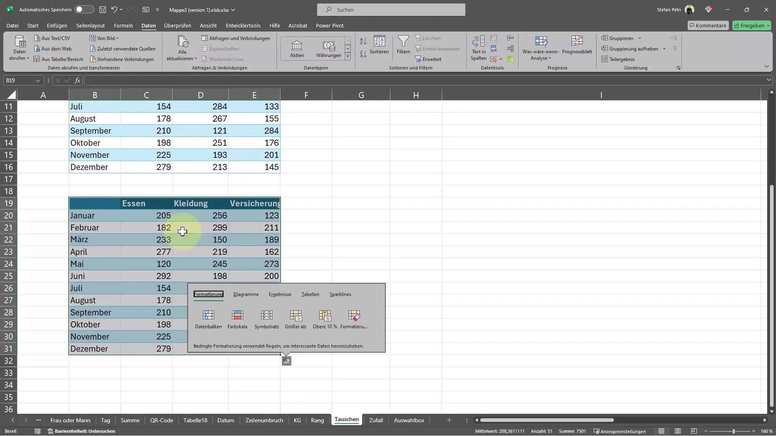
Task: Select the Aktien data type
Action: [x=297, y=49]
